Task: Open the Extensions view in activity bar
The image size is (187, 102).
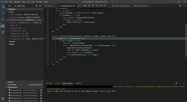Action: click(3, 32)
